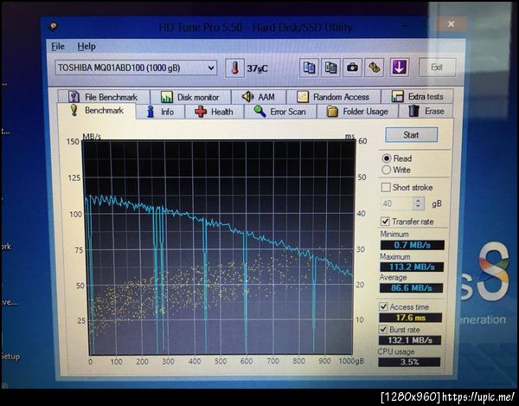Open the Help menu
Image resolution: width=519 pixels, height=406 pixels.
click(86, 47)
